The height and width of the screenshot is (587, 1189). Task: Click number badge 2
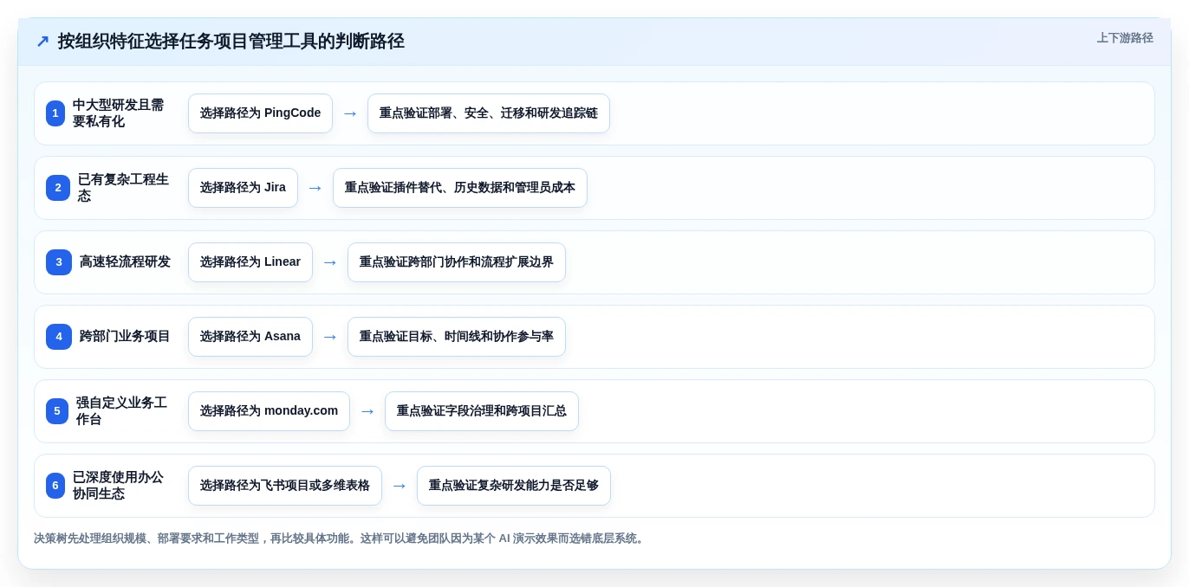[x=58, y=188]
